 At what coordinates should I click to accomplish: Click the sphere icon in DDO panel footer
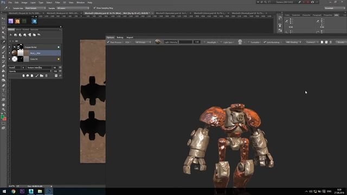(28, 76)
